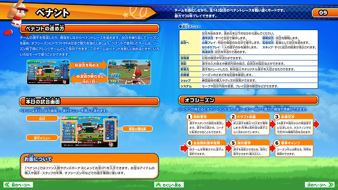Select the 本日の試合画面 heading
Image resolution: width=338 pixels, height=190 pixels.
[90, 102]
